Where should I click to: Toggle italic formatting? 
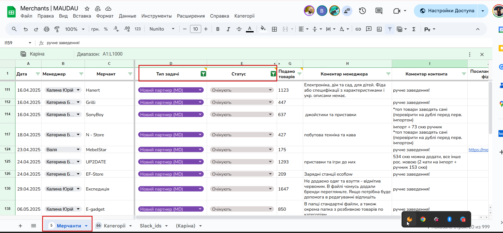(x=228, y=29)
